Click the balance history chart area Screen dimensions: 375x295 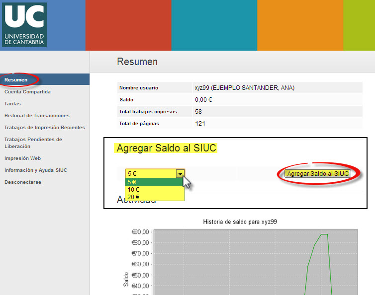[256, 262]
